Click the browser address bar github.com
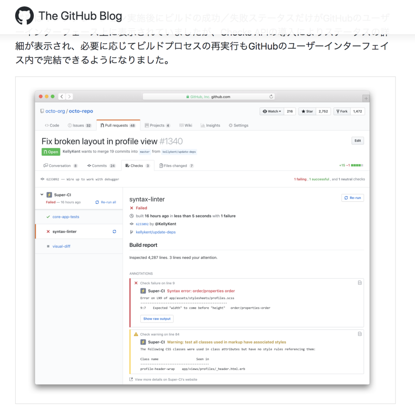This screenshot has height=418, width=415. point(209,96)
